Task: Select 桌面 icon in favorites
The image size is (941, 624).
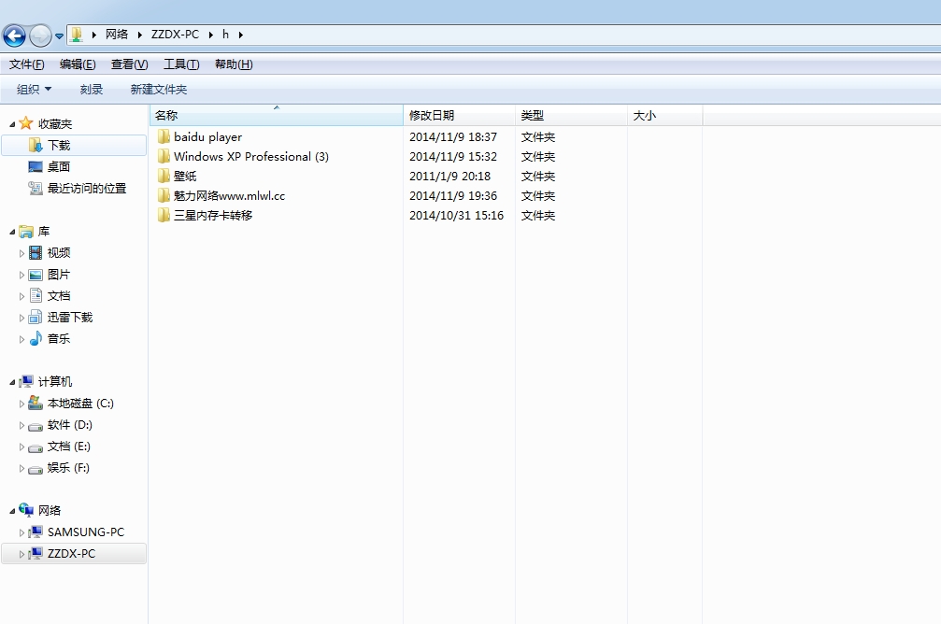Action: point(36,167)
